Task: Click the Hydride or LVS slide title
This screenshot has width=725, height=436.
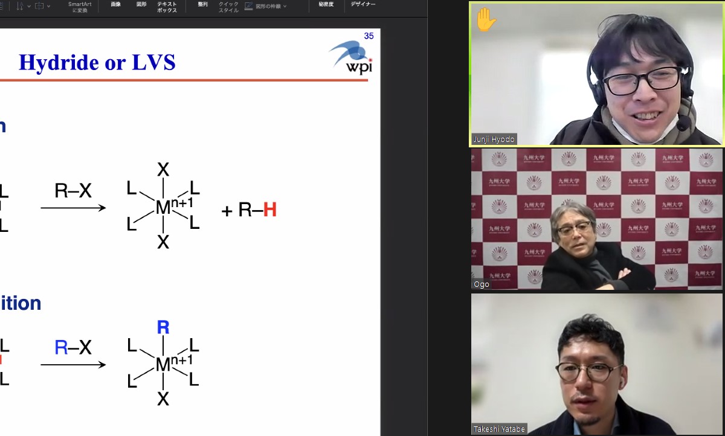Action: 97,62
